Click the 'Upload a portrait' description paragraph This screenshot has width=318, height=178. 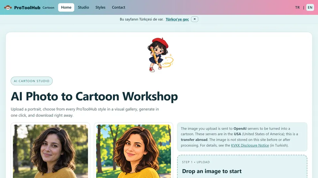click(x=85, y=112)
